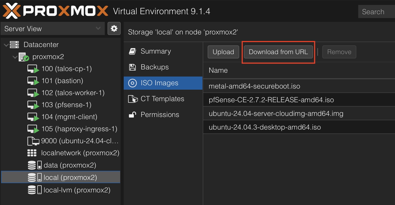Click the Datacenter server rack icon
This screenshot has height=205, width=395.
tap(14, 45)
